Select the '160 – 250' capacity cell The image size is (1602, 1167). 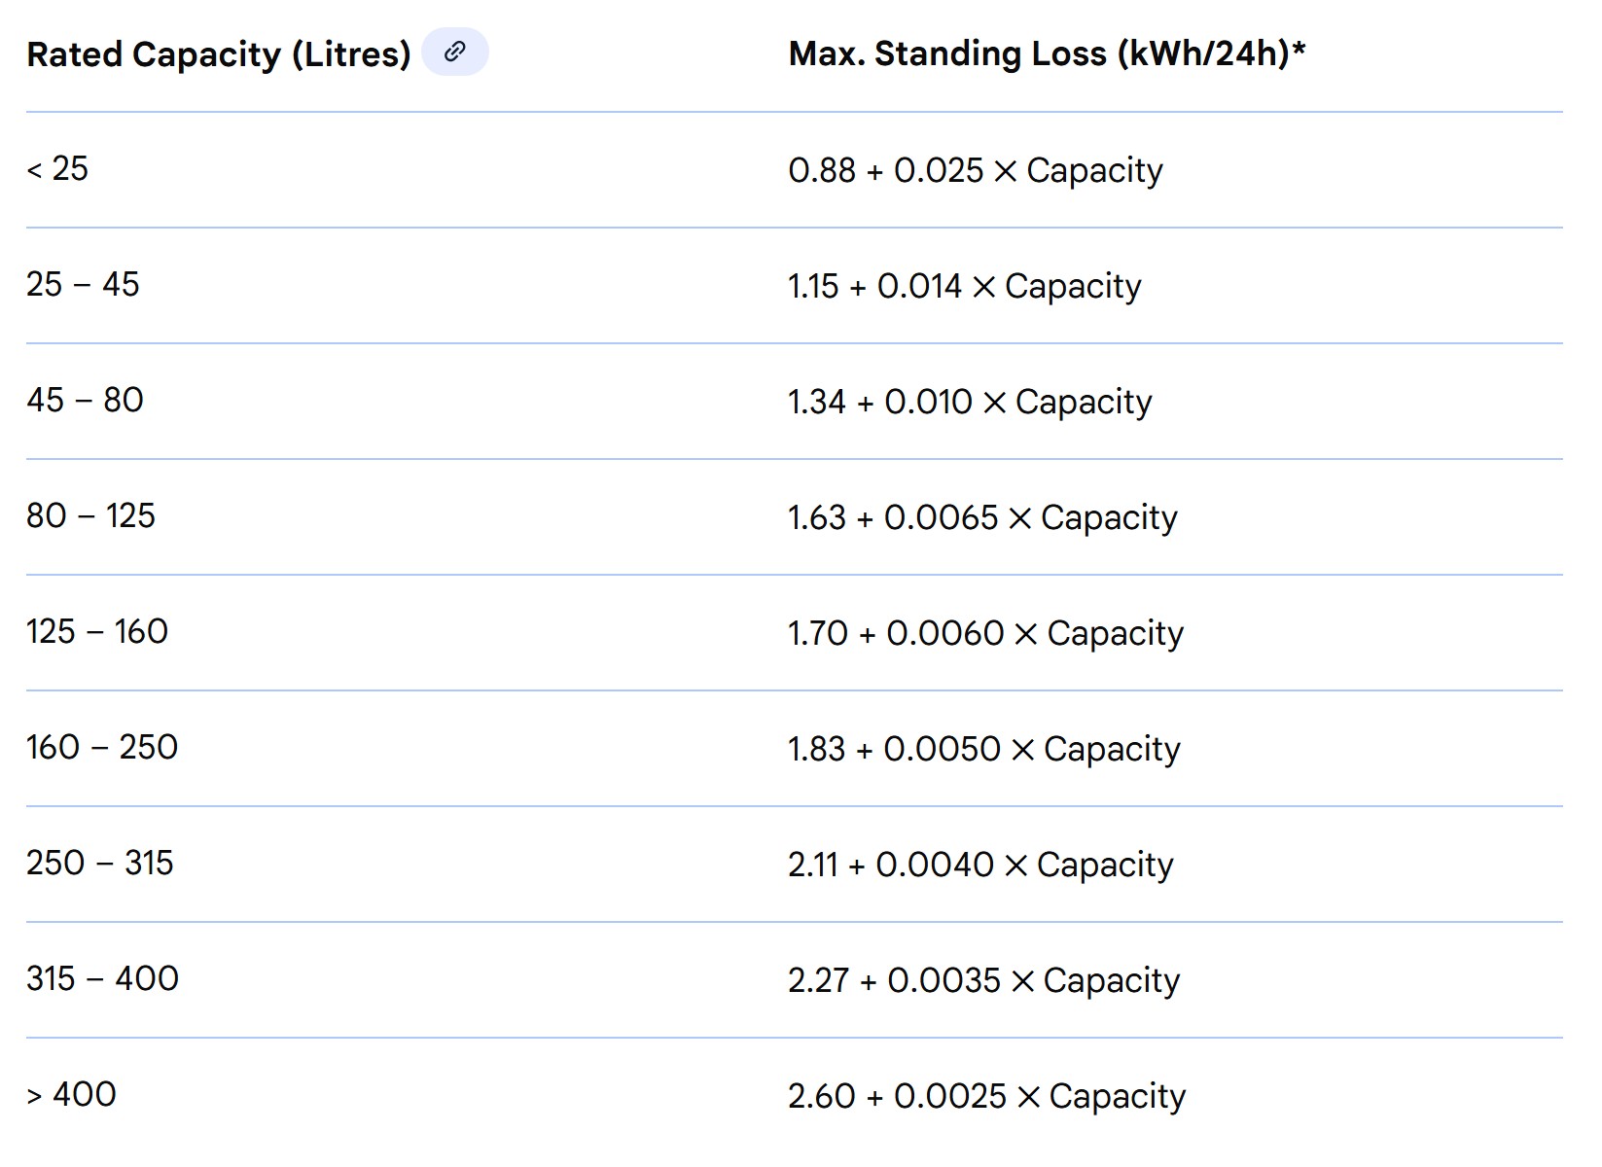102,748
